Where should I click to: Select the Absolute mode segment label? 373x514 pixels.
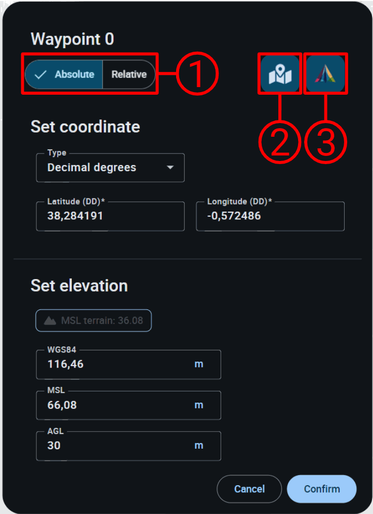(74, 74)
